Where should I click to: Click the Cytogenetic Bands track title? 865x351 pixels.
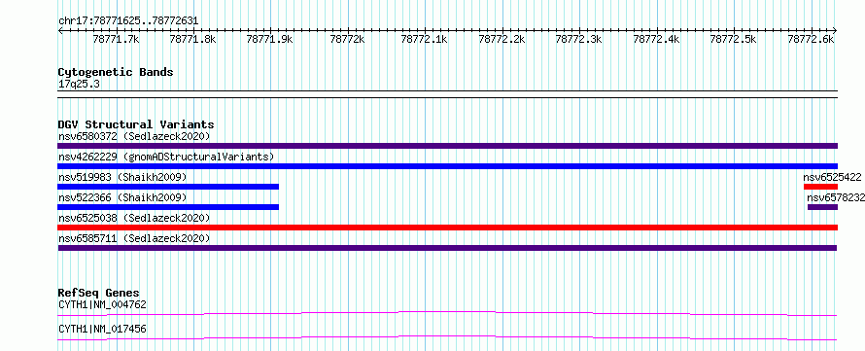pyautogui.click(x=116, y=72)
